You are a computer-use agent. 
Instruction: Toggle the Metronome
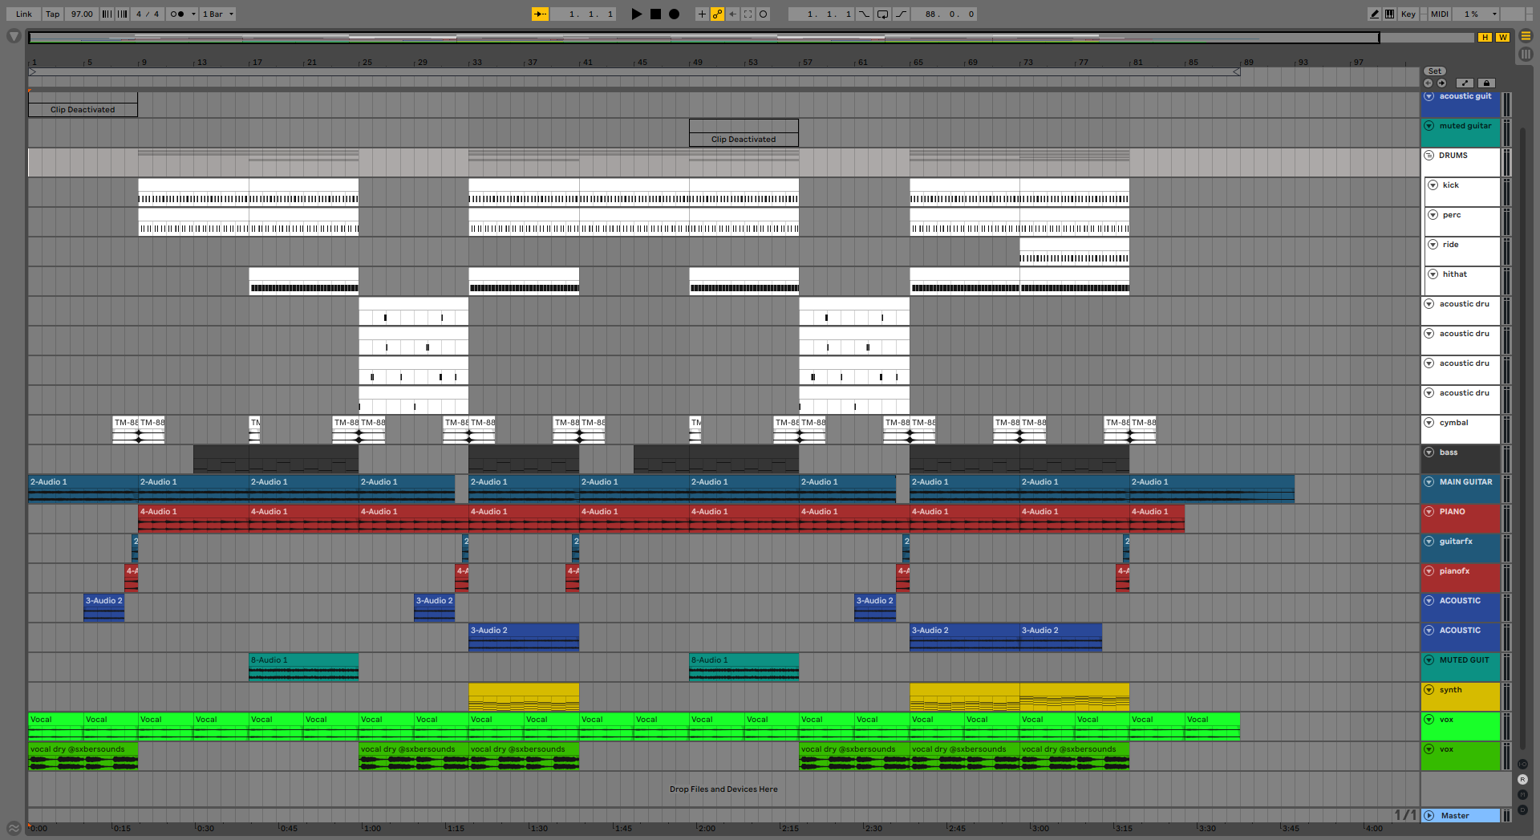[x=177, y=14]
